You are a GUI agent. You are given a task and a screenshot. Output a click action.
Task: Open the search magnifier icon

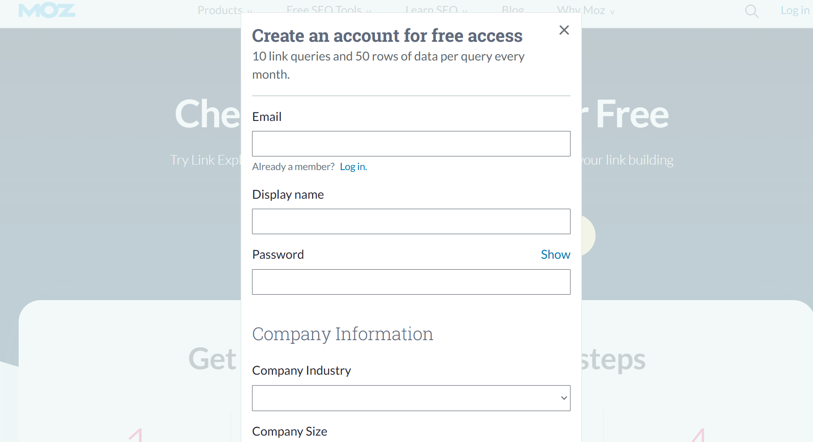[751, 11]
